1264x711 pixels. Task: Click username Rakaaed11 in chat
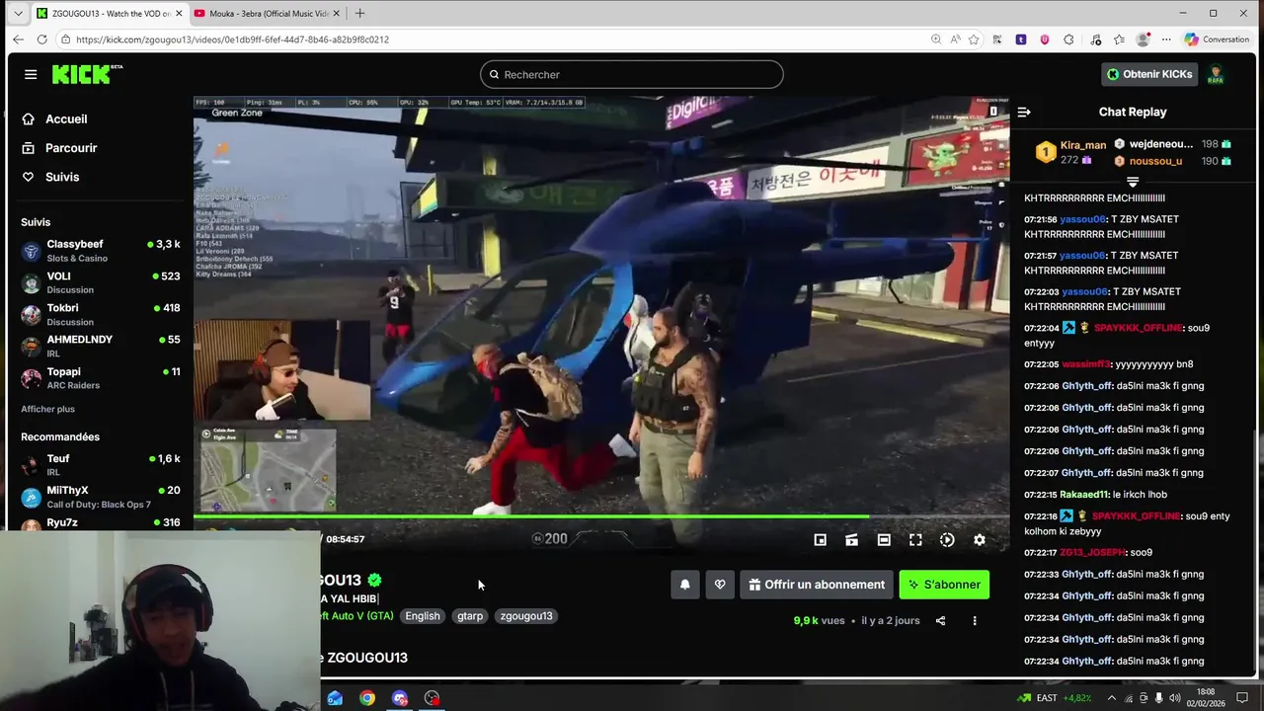pyautogui.click(x=1084, y=495)
